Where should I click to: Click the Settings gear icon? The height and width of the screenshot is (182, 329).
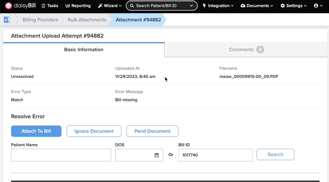pos(283,6)
